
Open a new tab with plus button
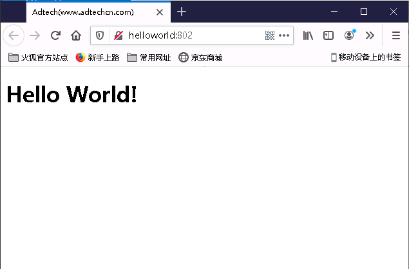pyautogui.click(x=182, y=12)
